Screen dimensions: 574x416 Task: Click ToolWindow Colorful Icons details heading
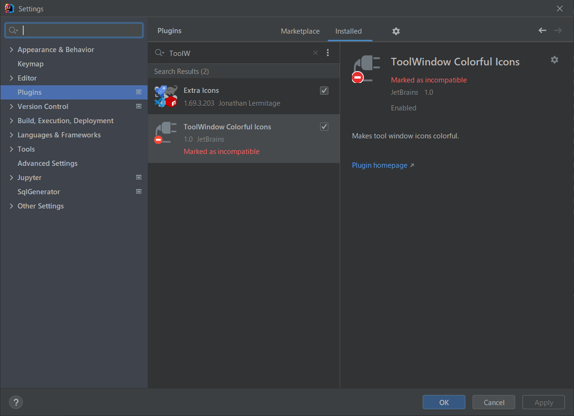point(455,62)
